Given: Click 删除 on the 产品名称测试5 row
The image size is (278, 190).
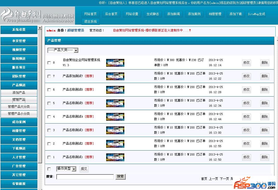Looking at the screenshot, I should coord(265,103).
